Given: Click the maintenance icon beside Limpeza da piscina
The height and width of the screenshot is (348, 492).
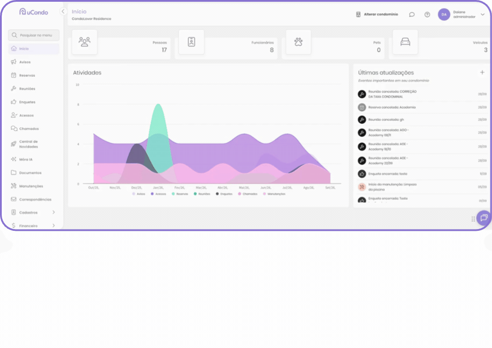Looking at the screenshot, I should (x=362, y=187).
